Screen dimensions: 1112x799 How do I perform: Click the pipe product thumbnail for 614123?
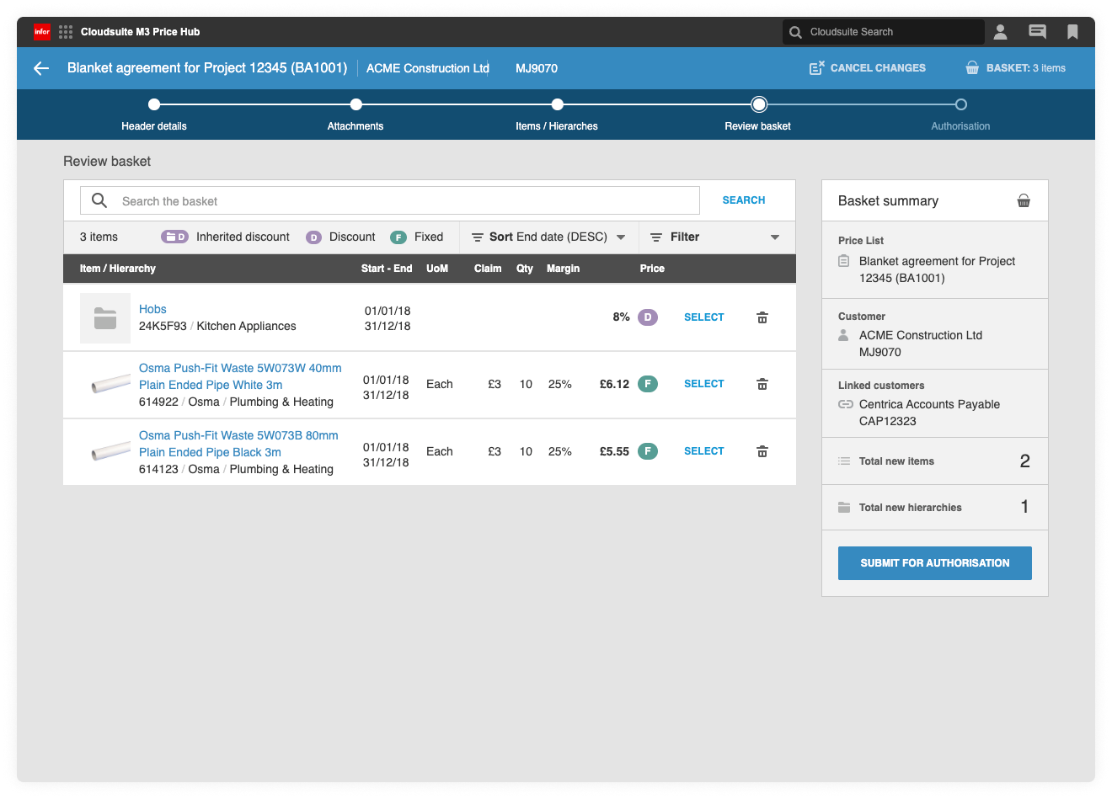tap(110, 452)
